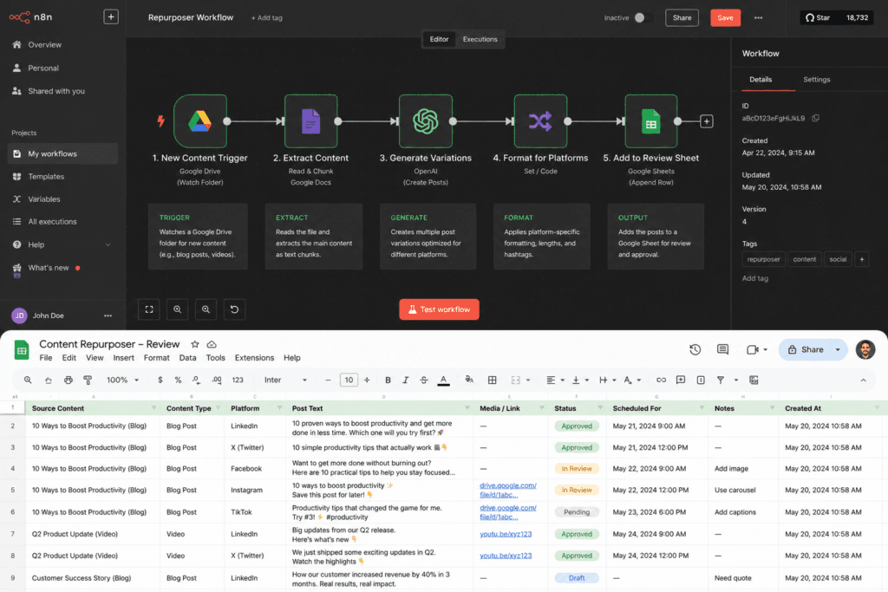The width and height of the screenshot is (888, 592).
Task: Click Add tag next to workflow title
Action: [267, 18]
